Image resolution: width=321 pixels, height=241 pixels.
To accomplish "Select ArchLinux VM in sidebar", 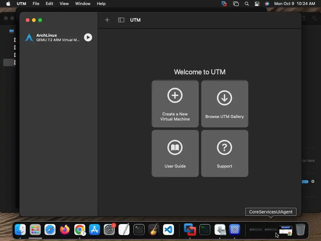I will (58, 38).
